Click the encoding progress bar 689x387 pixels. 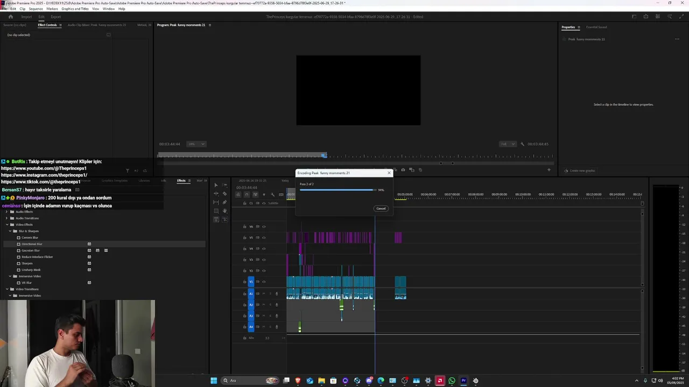coord(338,190)
